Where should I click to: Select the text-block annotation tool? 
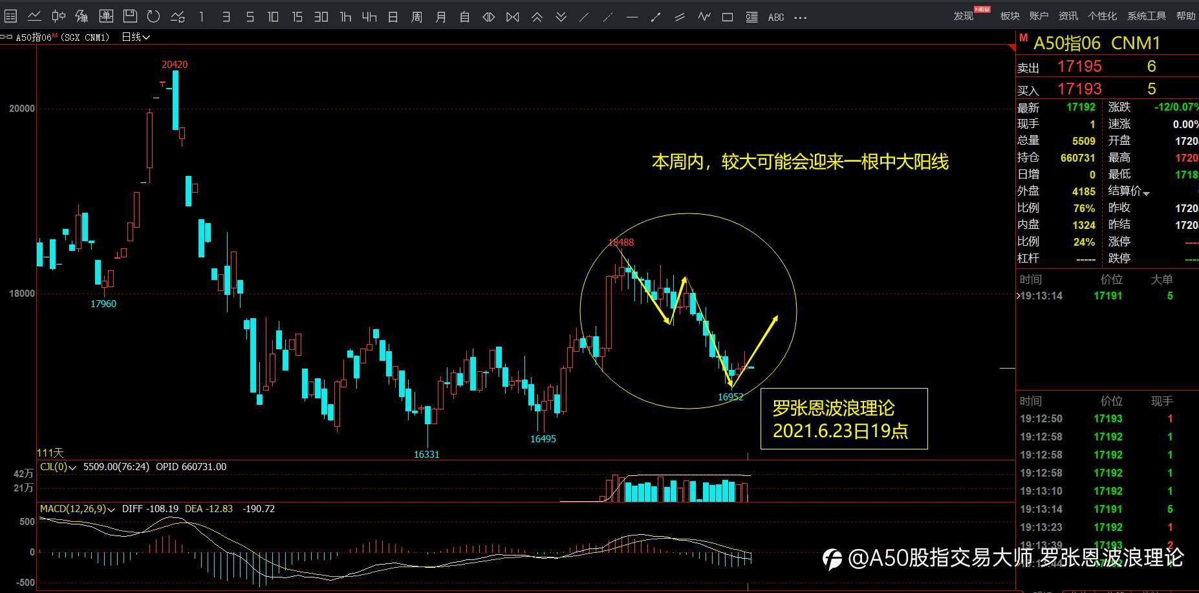751,17
